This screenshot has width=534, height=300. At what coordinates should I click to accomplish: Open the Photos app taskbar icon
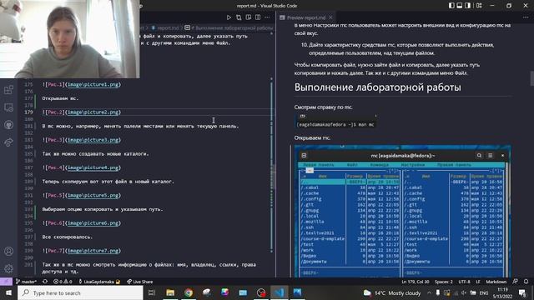(x=297, y=292)
